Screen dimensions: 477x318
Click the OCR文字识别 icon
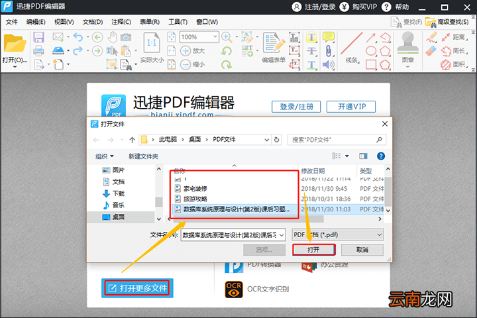[234, 289]
